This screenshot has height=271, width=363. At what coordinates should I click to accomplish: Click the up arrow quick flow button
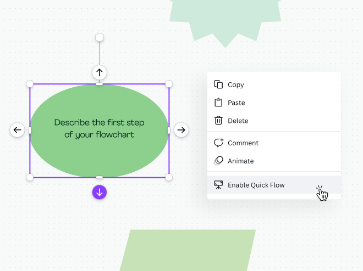(x=100, y=72)
